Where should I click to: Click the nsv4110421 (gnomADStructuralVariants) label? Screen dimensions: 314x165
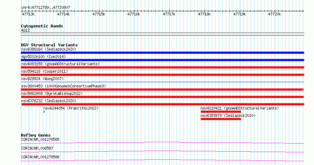[240, 108]
